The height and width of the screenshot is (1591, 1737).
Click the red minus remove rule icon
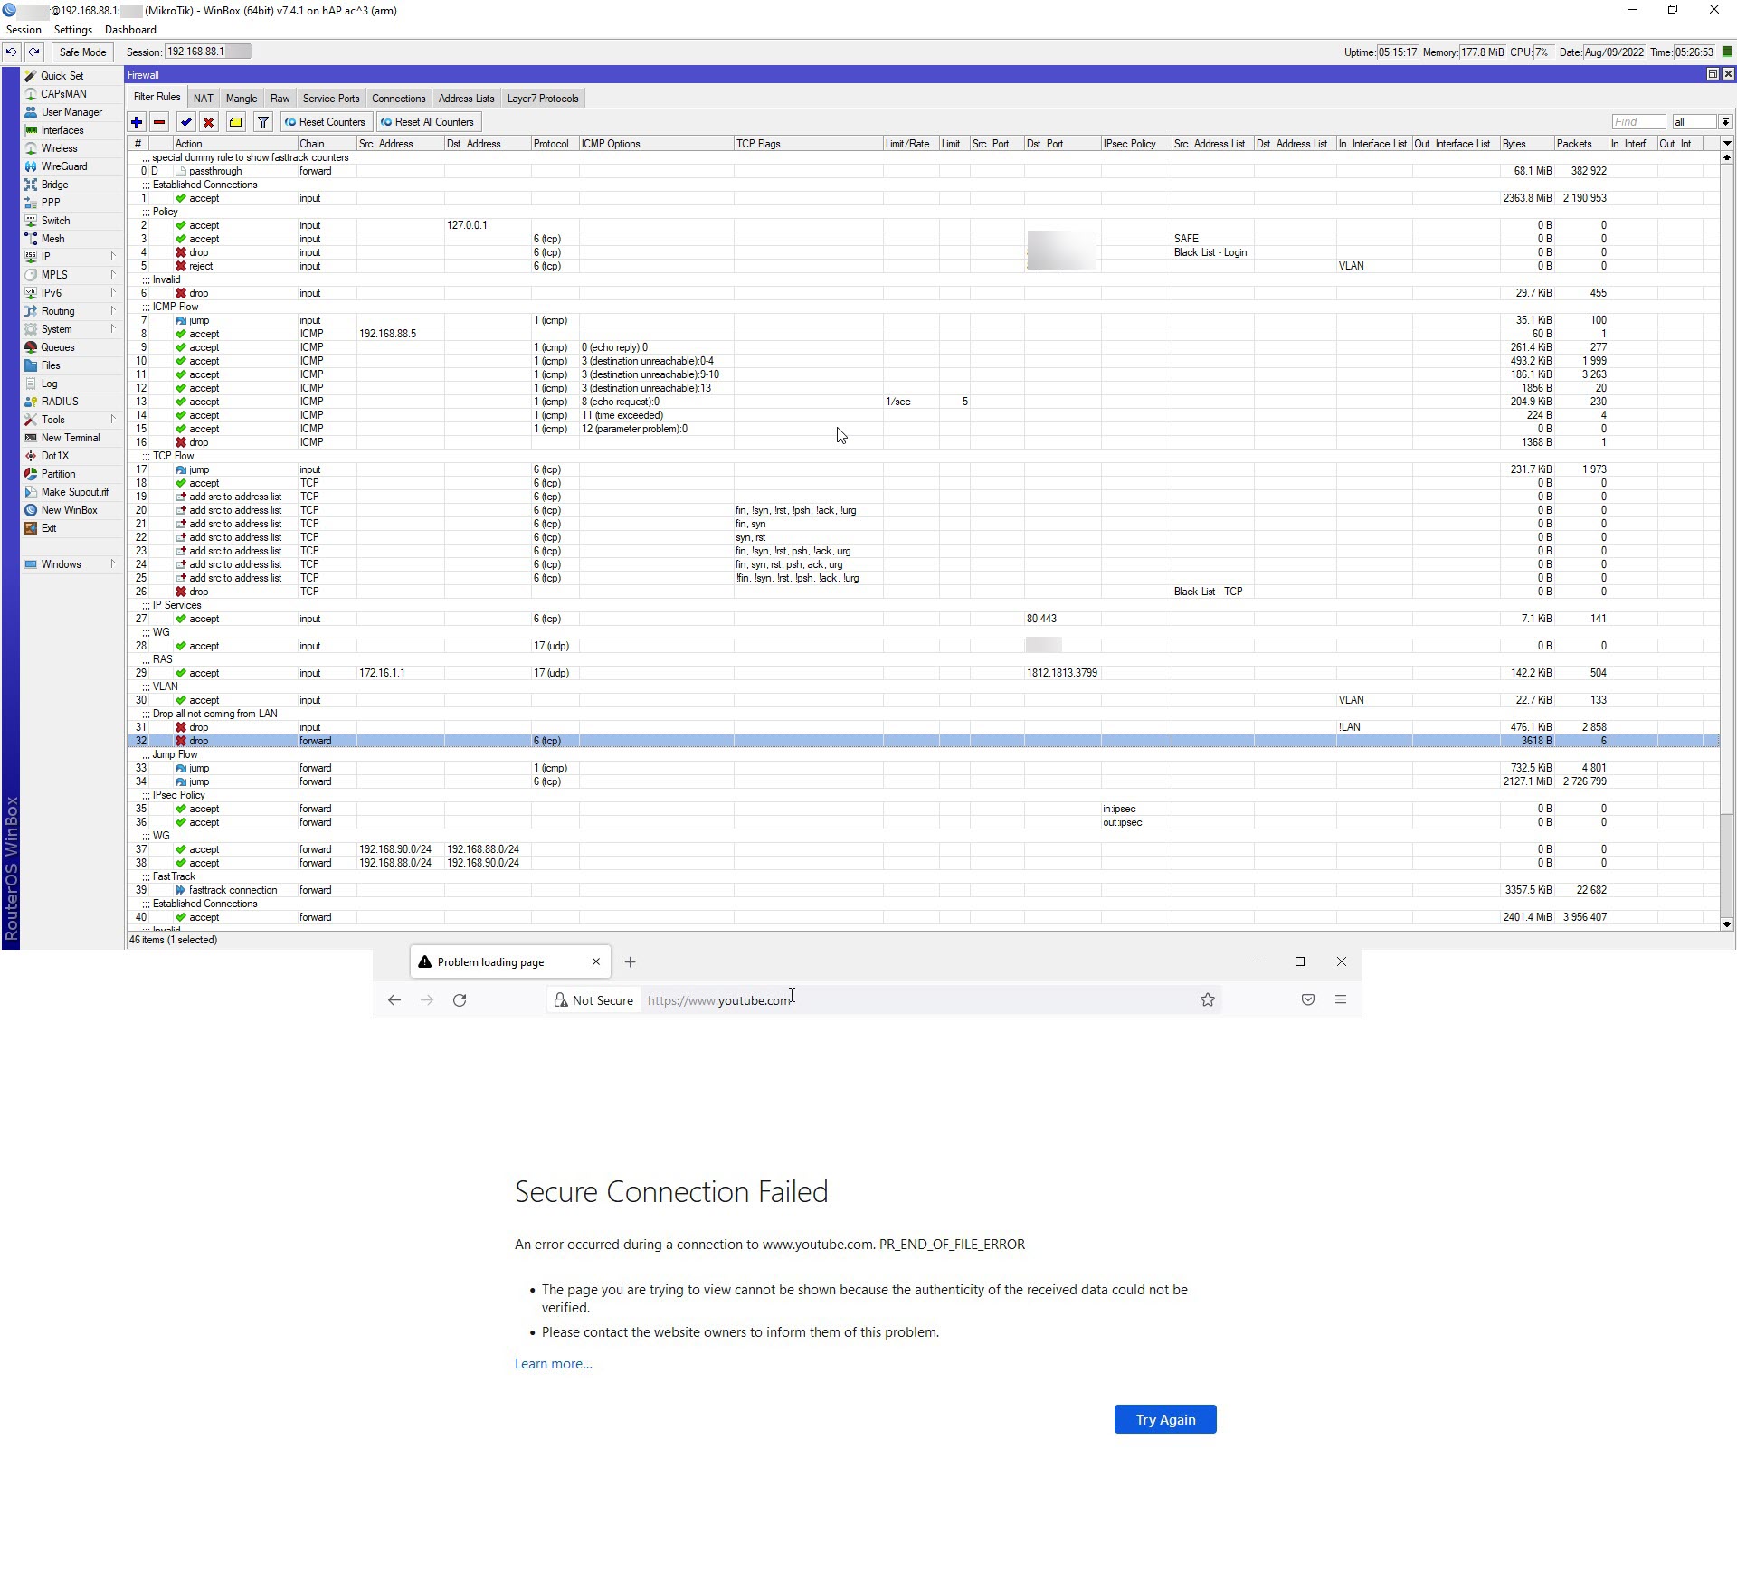point(159,122)
